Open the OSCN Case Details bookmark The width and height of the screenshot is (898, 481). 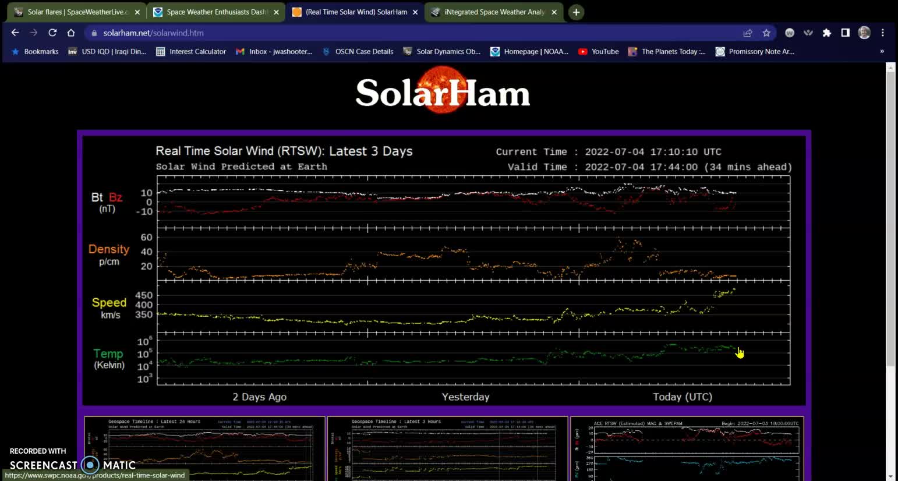click(x=358, y=51)
